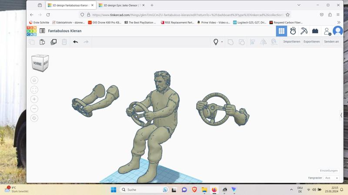Select the arms with steering wheel model on the left
This screenshot has width=348, height=195.
pos(95,100)
